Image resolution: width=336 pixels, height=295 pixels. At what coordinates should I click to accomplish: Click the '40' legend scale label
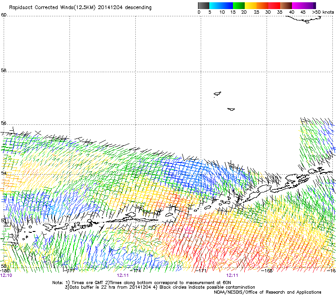(x=292, y=12)
